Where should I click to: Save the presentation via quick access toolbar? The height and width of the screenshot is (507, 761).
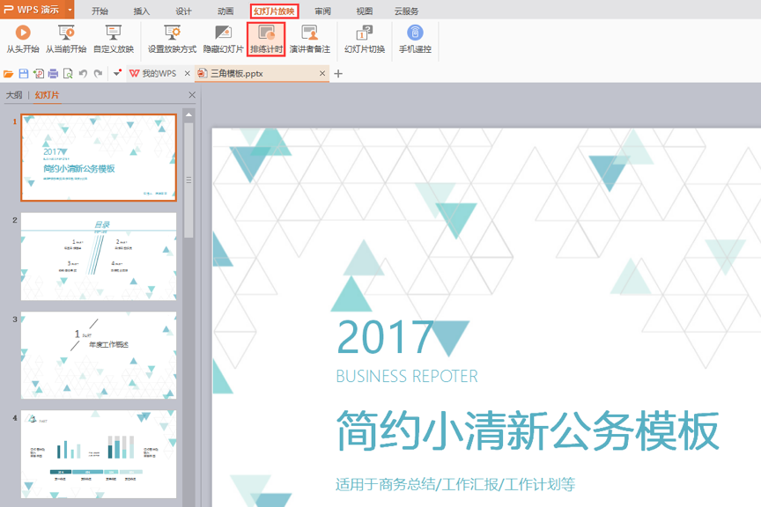23,73
